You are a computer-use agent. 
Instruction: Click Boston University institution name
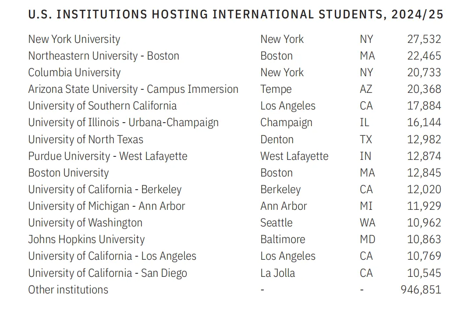click(x=68, y=173)
